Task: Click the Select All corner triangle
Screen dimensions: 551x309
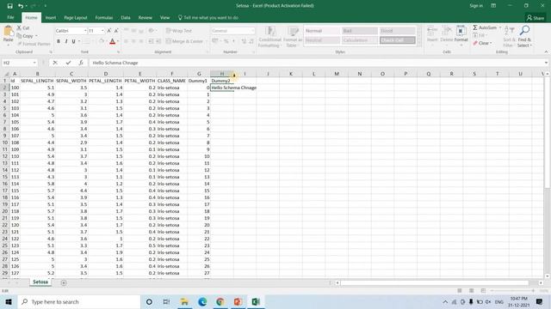Action: click(x=6, y=74)
